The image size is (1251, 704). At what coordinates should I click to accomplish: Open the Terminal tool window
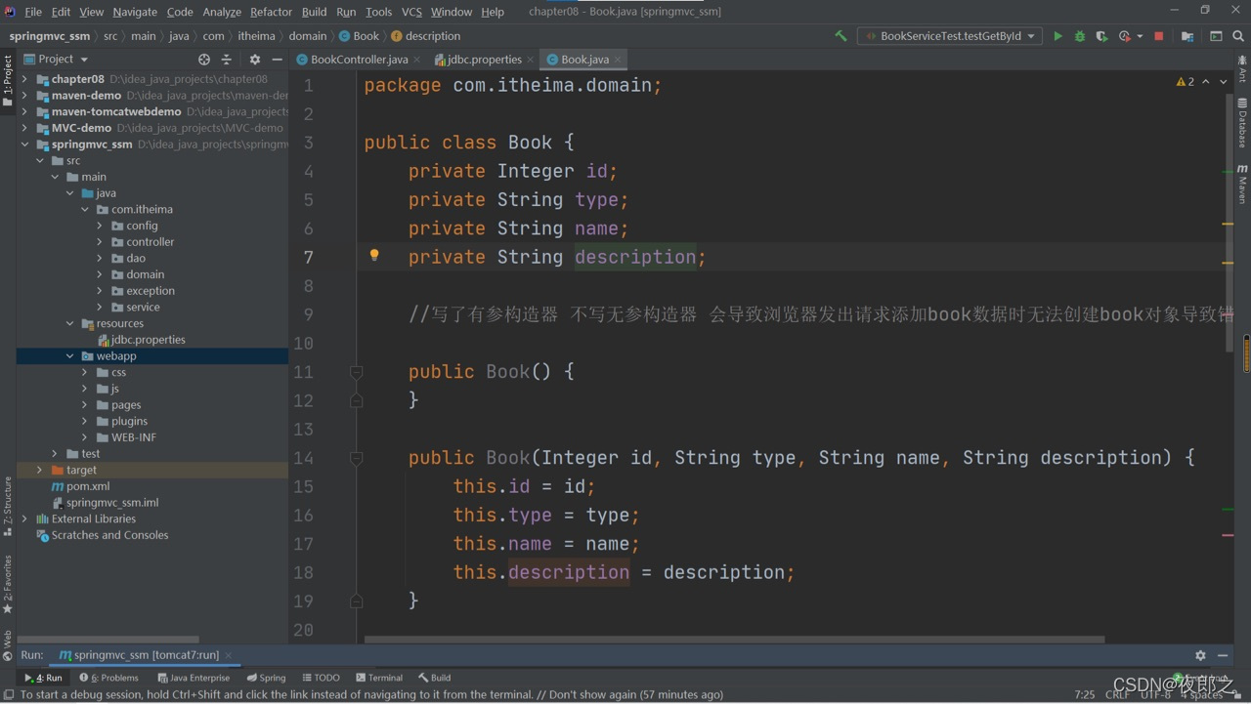point(379,677)
